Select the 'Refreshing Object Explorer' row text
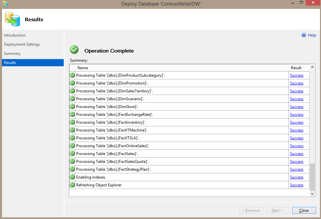321x219 pixels. click(x=99, y=185)
